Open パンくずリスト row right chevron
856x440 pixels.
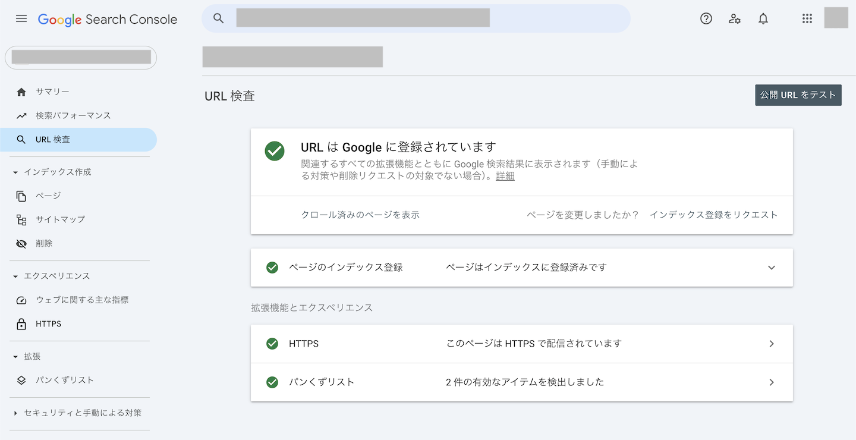[x=772, y=382]
